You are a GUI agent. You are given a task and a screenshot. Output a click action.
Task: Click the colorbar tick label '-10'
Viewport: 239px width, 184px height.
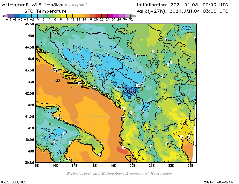[9, 19]
